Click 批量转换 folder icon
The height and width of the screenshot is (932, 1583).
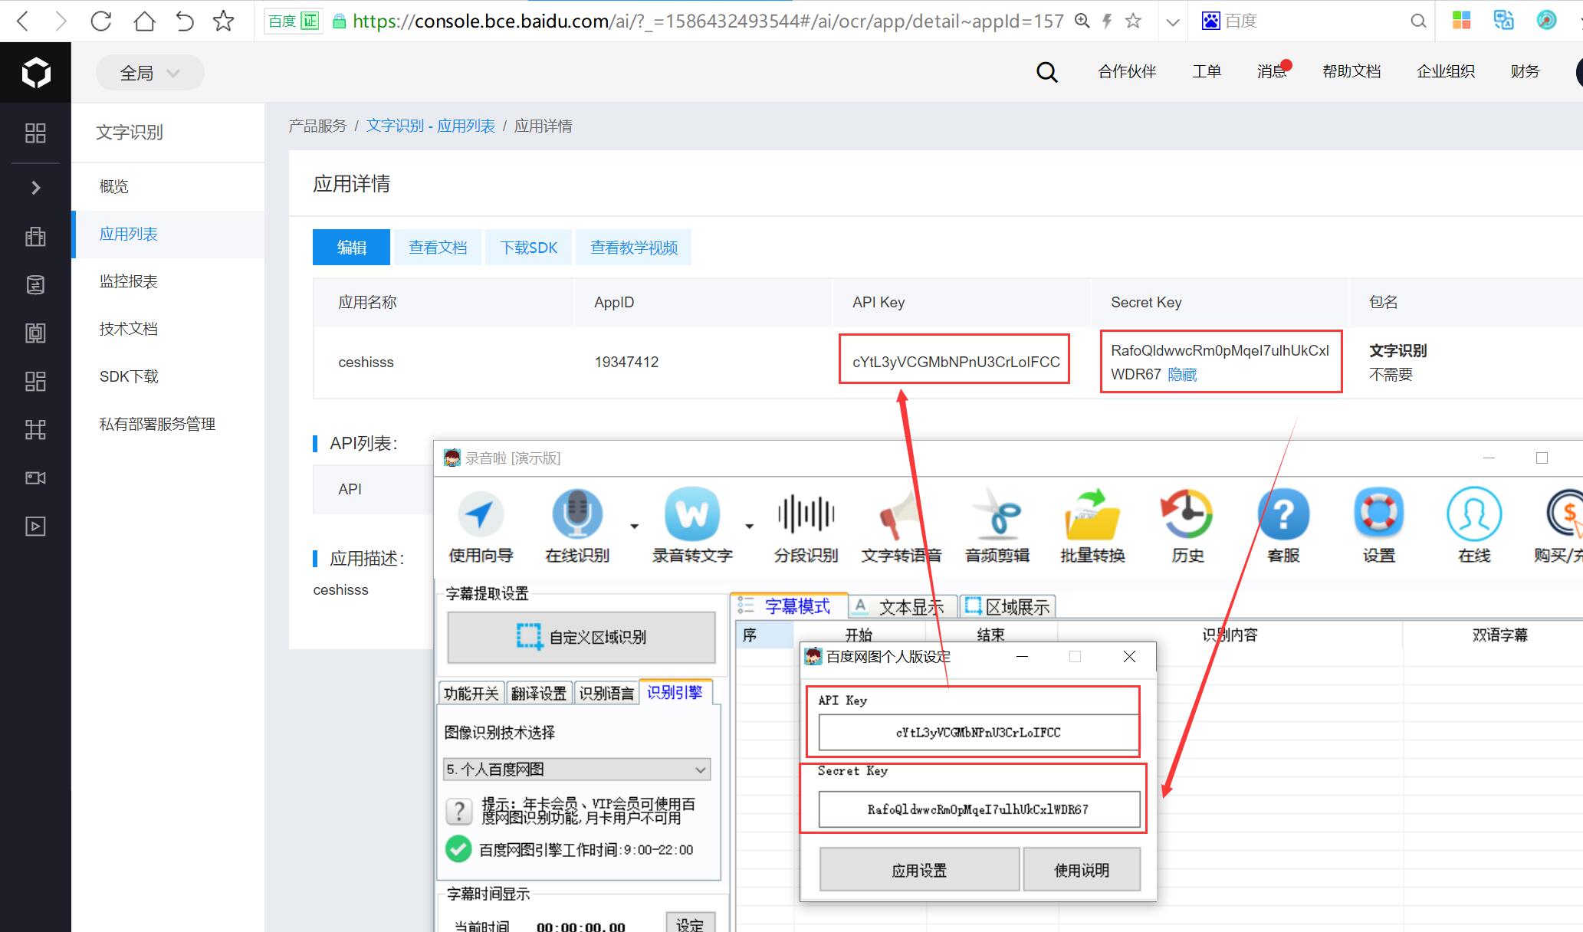tap(1092, 514)
